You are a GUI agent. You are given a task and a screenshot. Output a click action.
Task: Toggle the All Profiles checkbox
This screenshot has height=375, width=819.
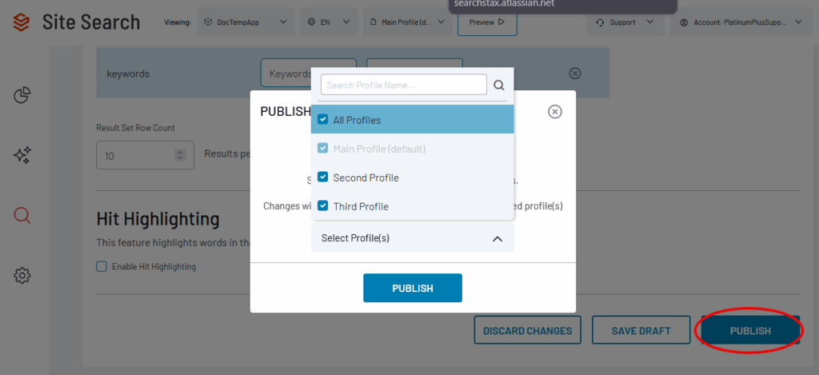(323, 120)
